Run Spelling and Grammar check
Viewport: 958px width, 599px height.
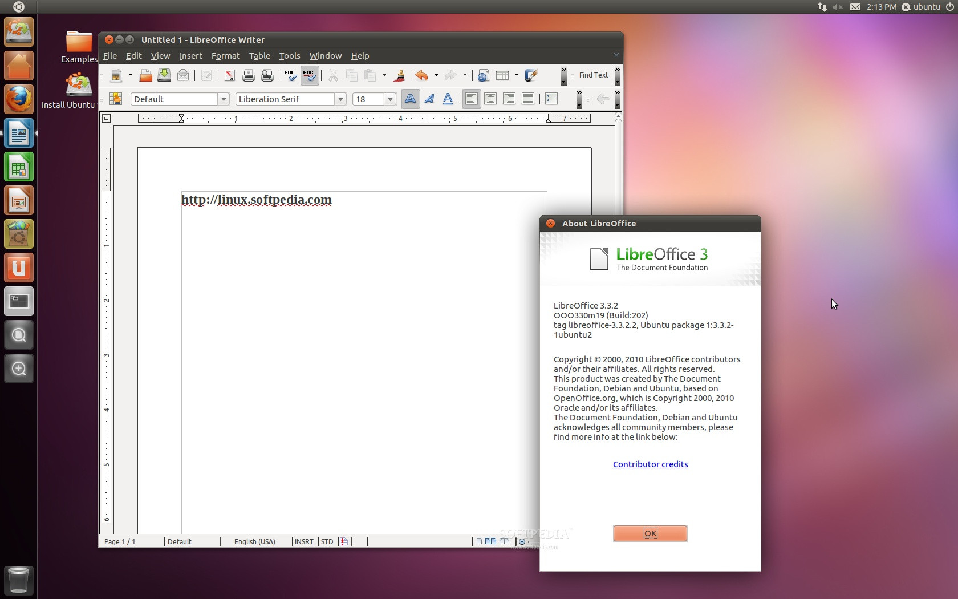pos(290,75)
